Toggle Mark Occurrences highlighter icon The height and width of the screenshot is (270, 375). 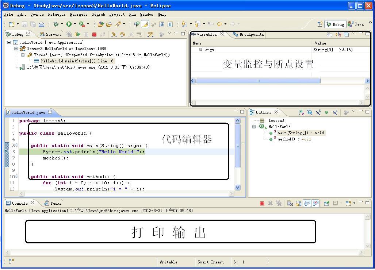click(x=145, y=24)
